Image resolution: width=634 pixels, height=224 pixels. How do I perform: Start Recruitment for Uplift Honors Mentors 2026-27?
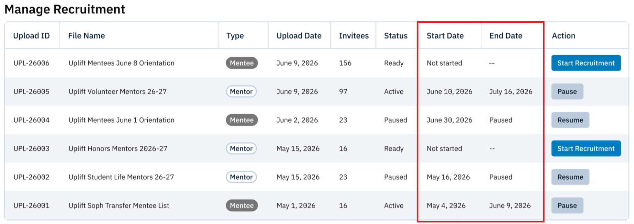(586, 148)
